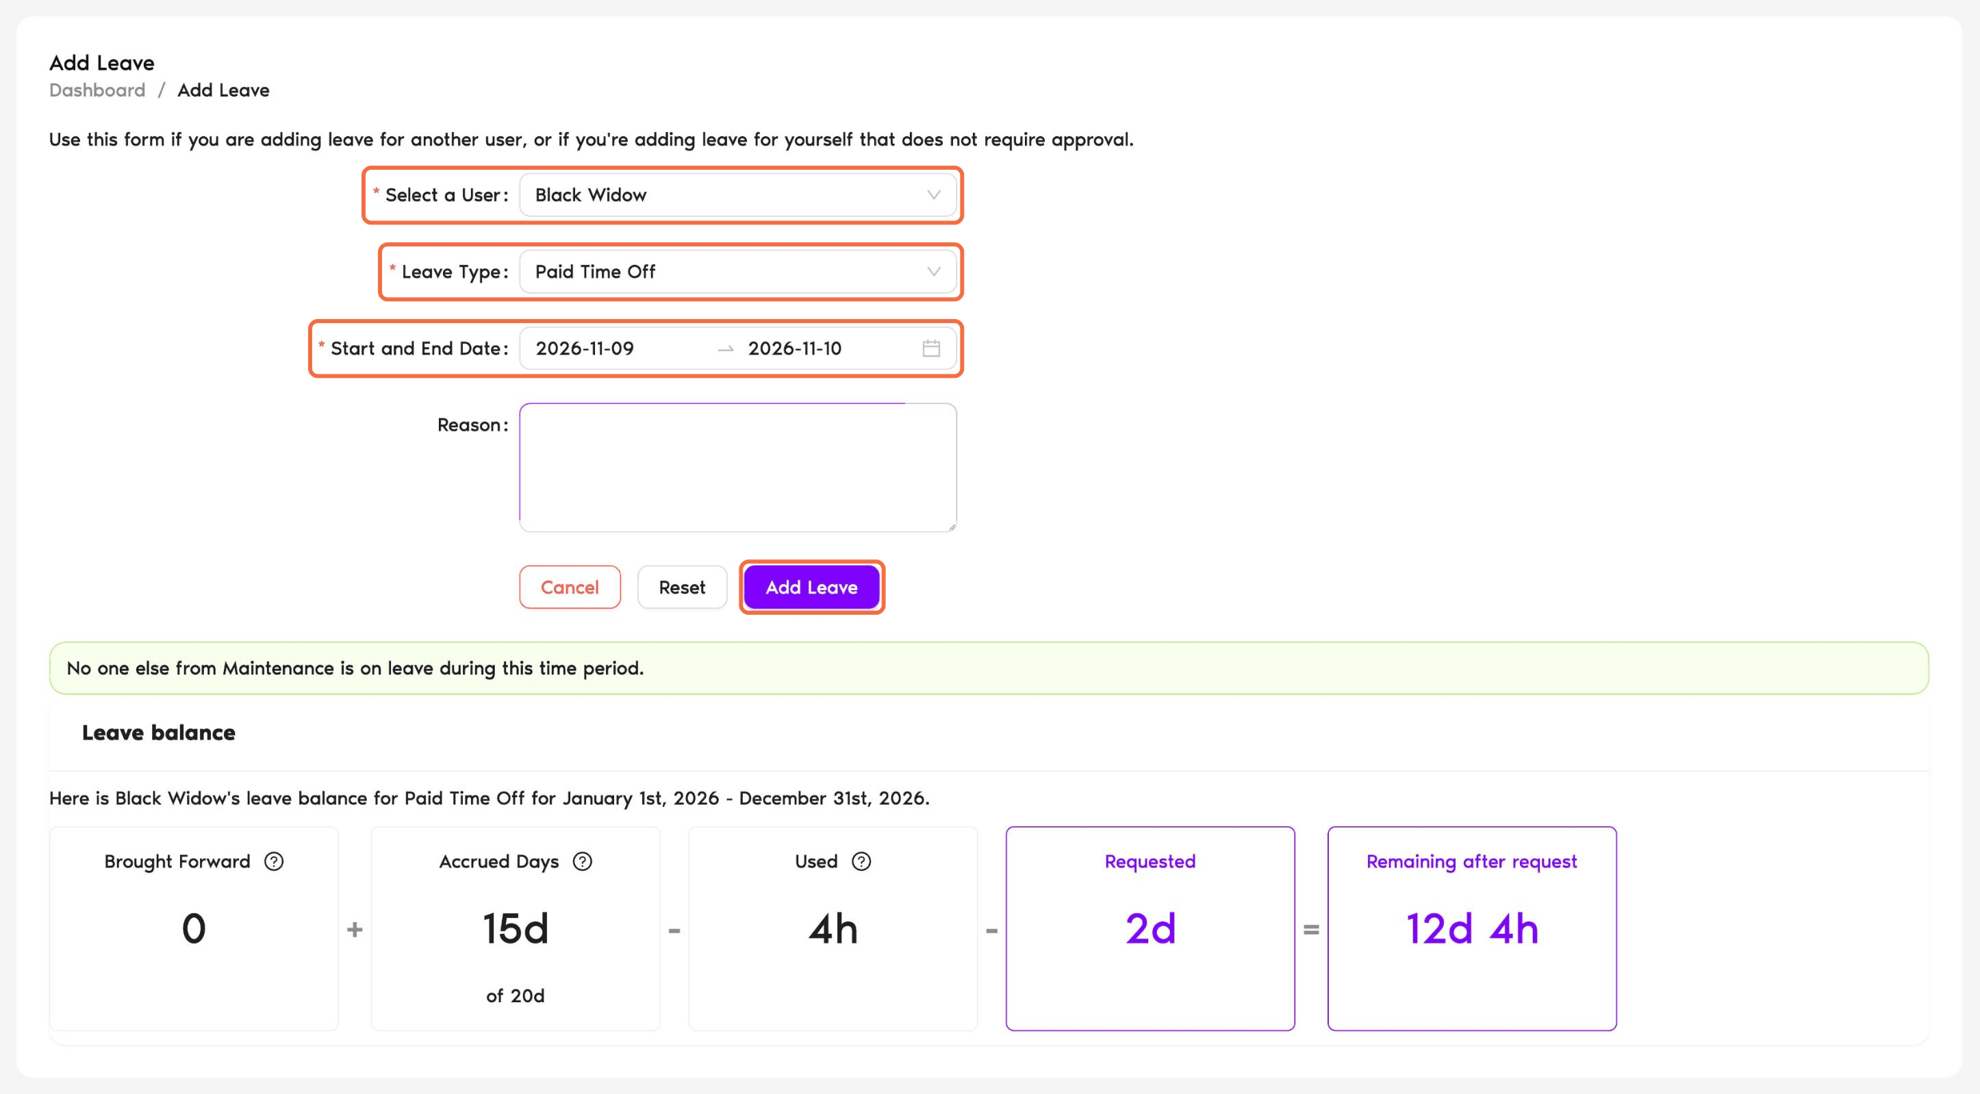
Task: Show Accrued Days help tooltip icon
Action: pos(583,862)
